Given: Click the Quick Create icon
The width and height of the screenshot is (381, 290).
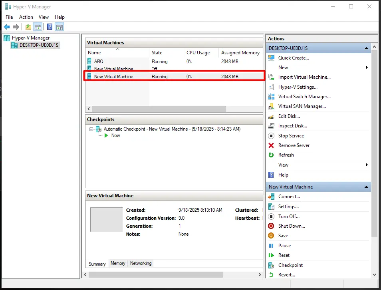Looking at the screenshot, I should (271, 58).
